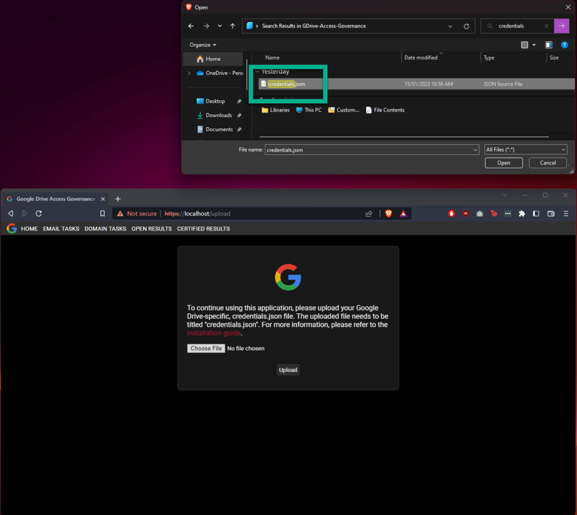Go back in the Open dialog

(191, 26)
